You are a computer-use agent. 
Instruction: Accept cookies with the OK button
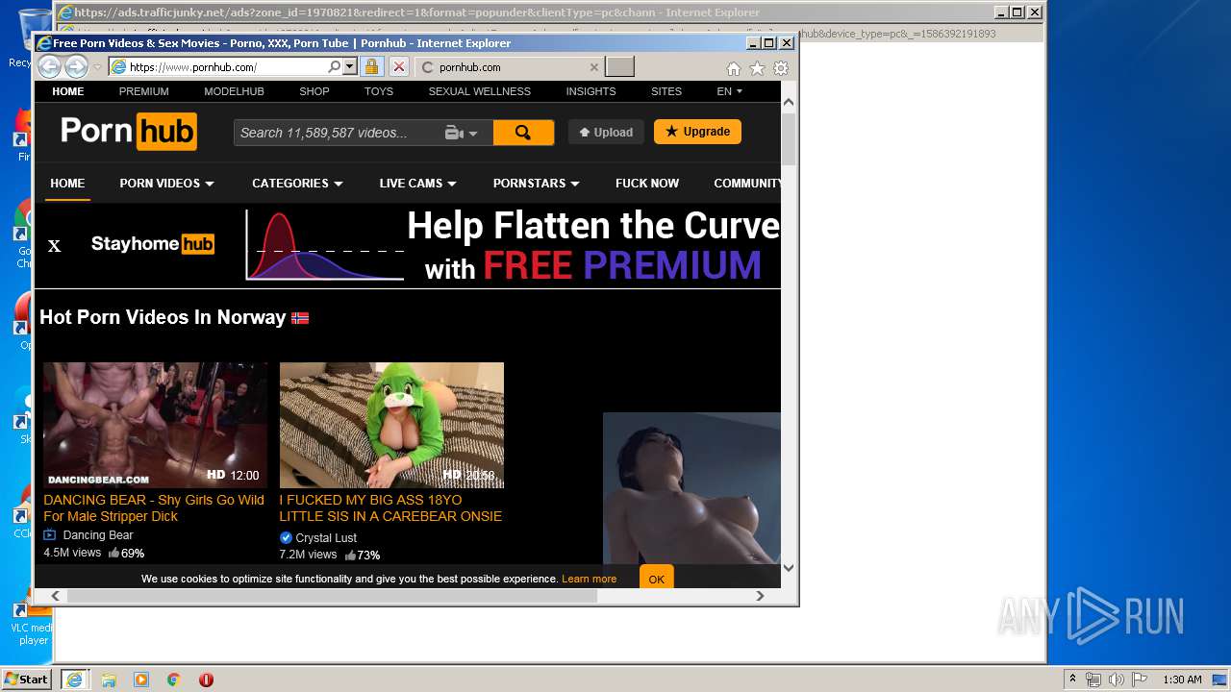(x=657, y=579)
